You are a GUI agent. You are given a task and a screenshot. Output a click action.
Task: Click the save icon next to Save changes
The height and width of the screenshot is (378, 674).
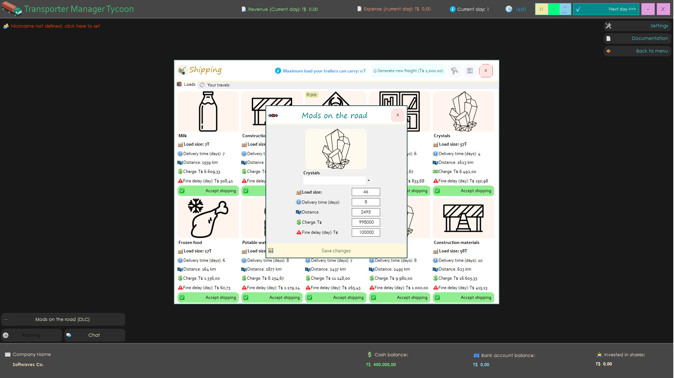[271, 250]
